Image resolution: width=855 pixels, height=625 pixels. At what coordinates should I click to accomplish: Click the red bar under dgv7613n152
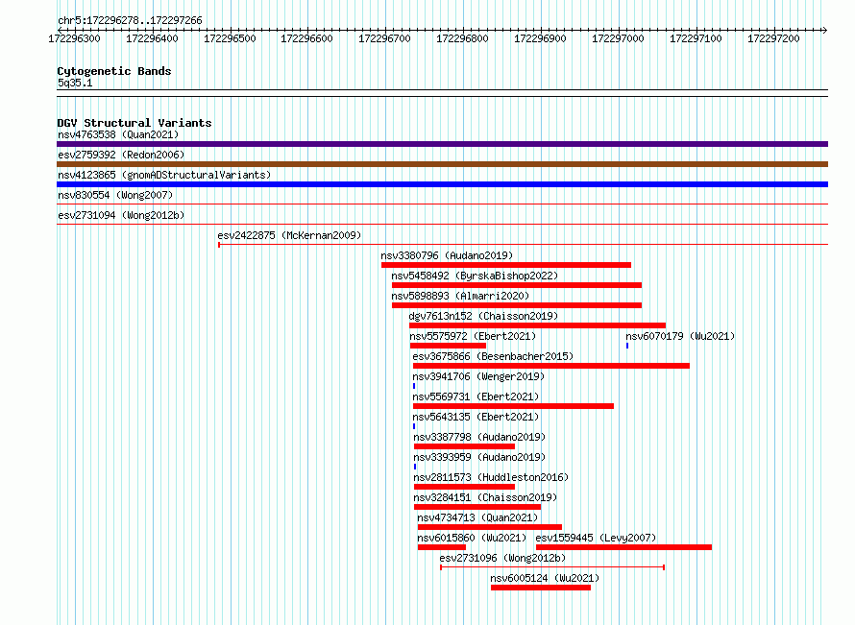[538, 325]
